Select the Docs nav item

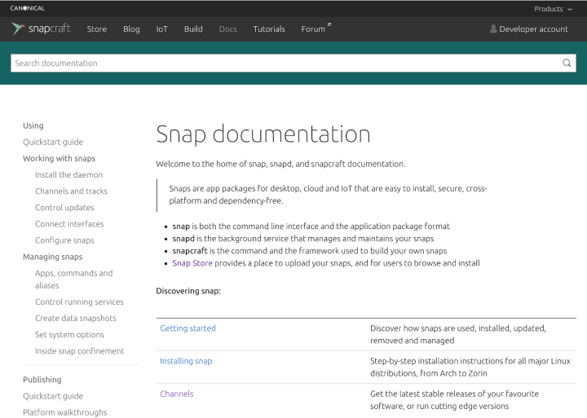point(228,29)
